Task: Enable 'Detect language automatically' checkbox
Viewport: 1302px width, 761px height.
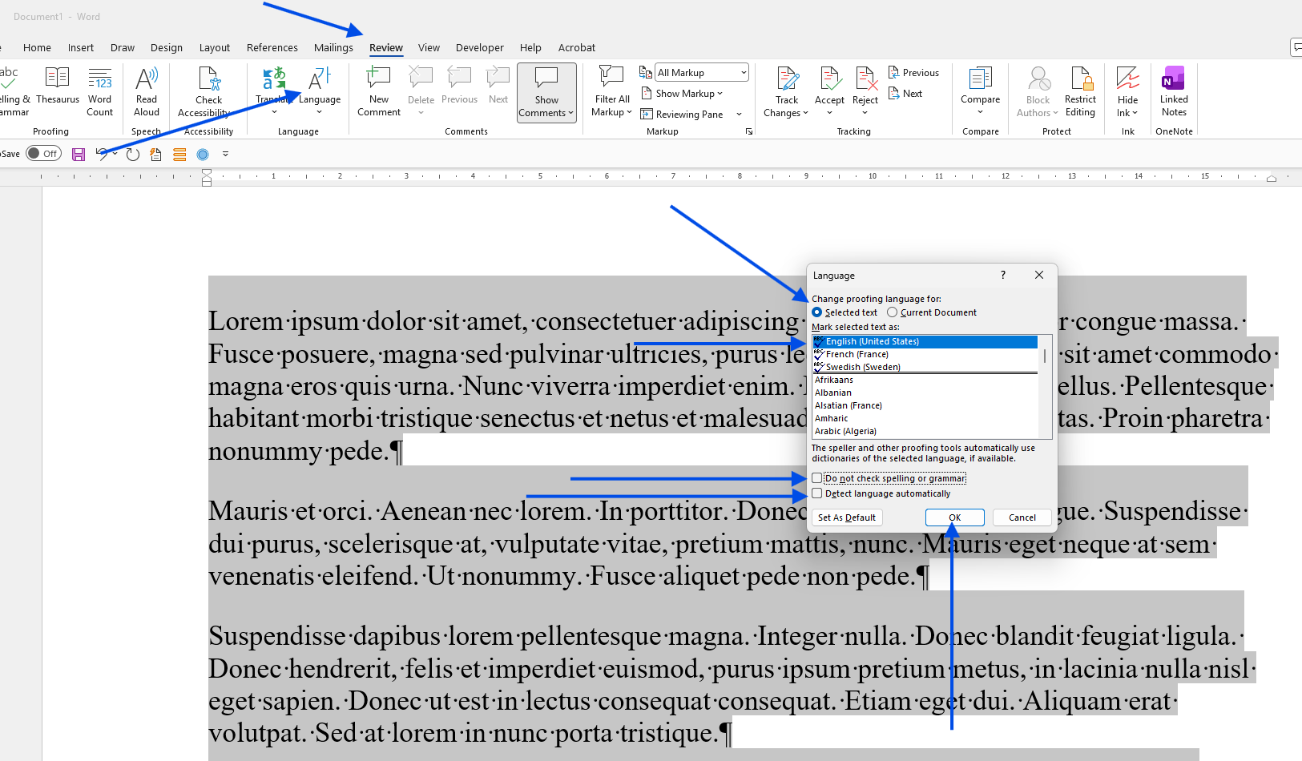Action: tap(817, 493)
